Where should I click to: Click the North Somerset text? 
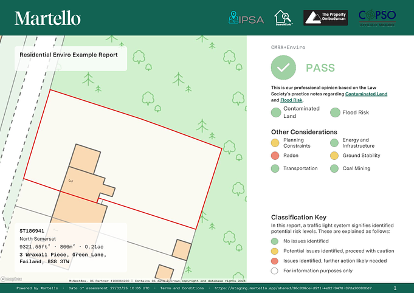(x=38, y=239)
